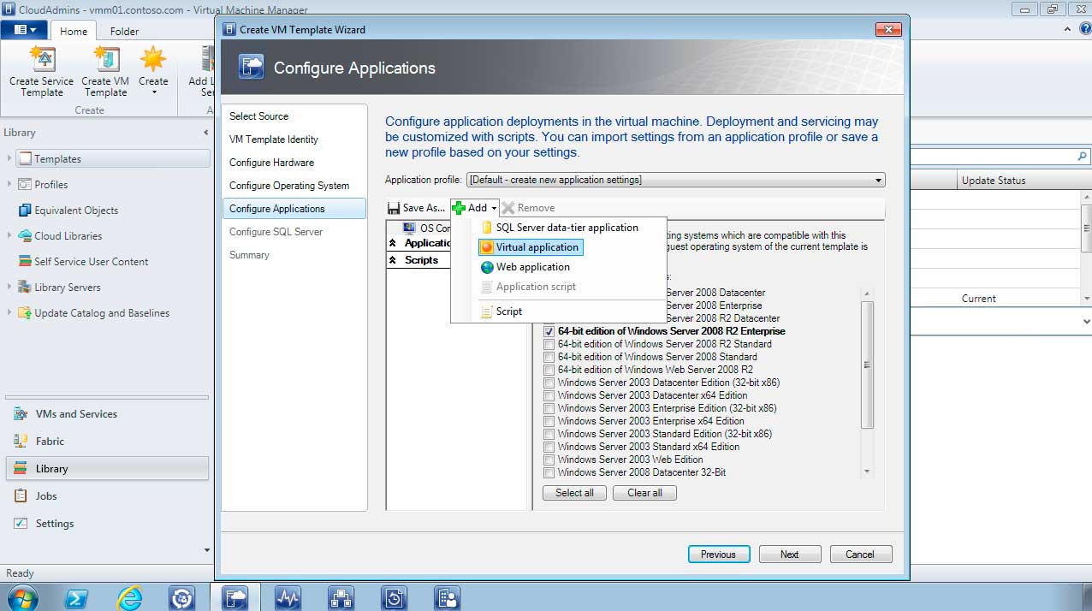1092x611 pixels.
Task: Switch to the Home ribbon tab
Action: tap(74, 31)
